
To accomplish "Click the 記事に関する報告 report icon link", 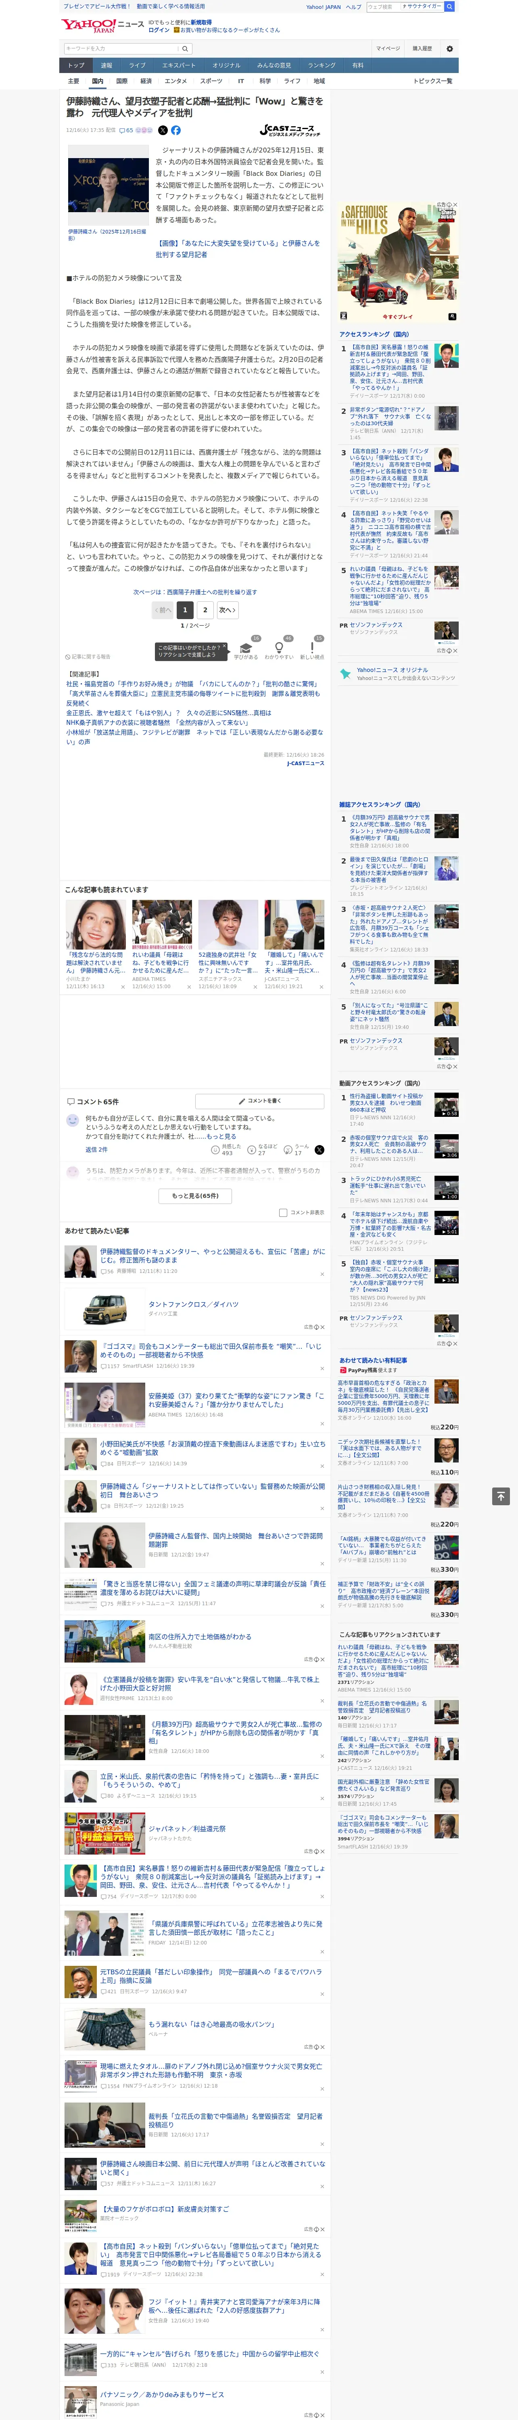I will 88,657.
